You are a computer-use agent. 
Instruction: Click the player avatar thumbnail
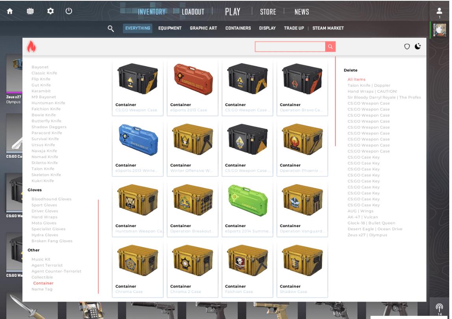point(440,30)
